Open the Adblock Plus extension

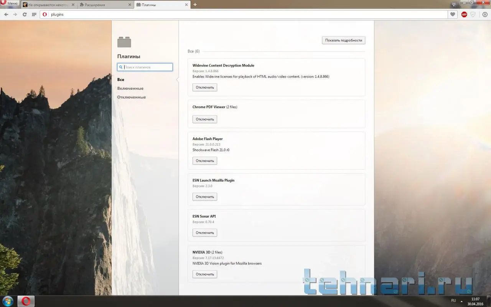464,14
